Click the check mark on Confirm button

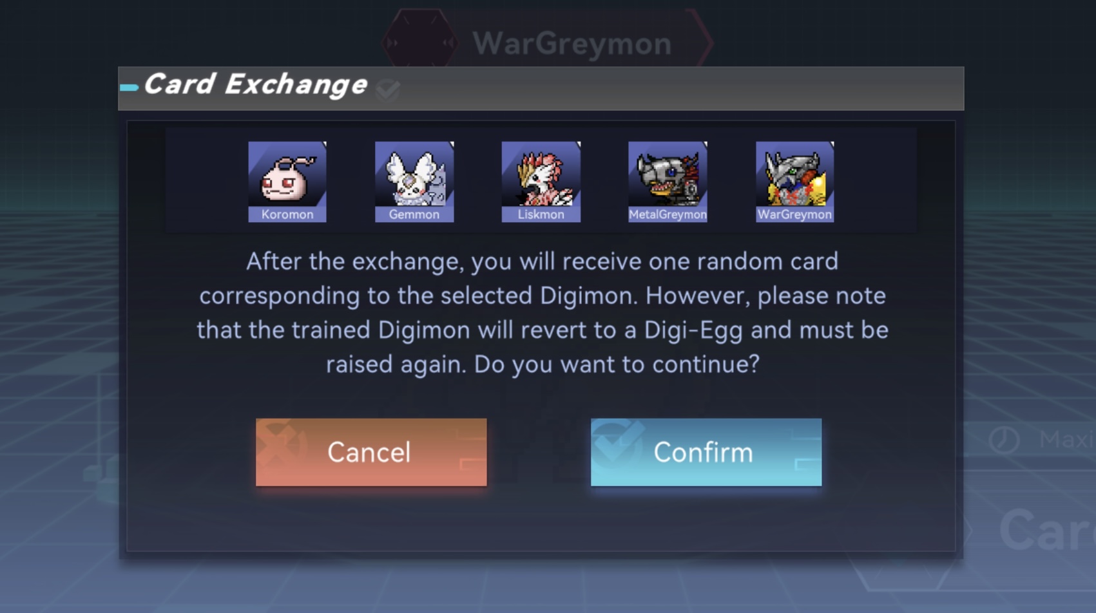617,443
